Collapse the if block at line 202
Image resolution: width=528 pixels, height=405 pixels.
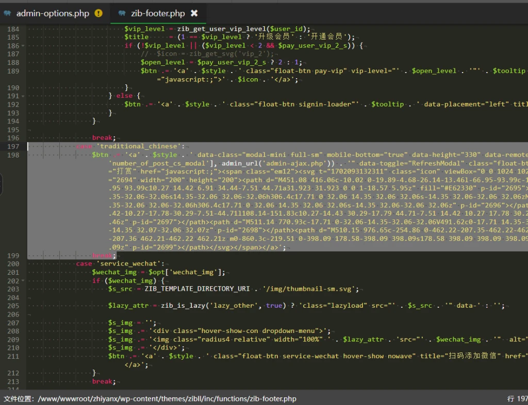23,280
